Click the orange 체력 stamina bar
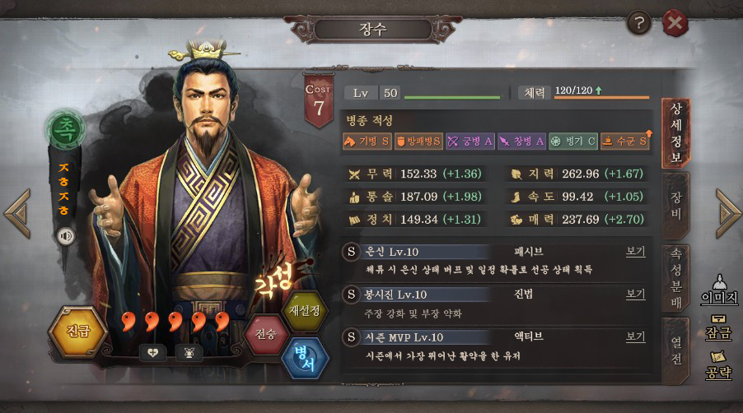This screenshot has height=413, width=743. (601, 97)
